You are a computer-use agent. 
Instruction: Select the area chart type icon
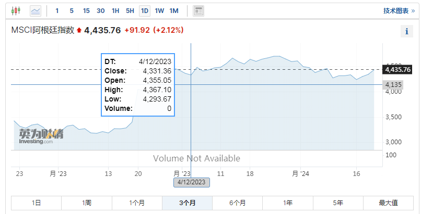coord(36,11)
